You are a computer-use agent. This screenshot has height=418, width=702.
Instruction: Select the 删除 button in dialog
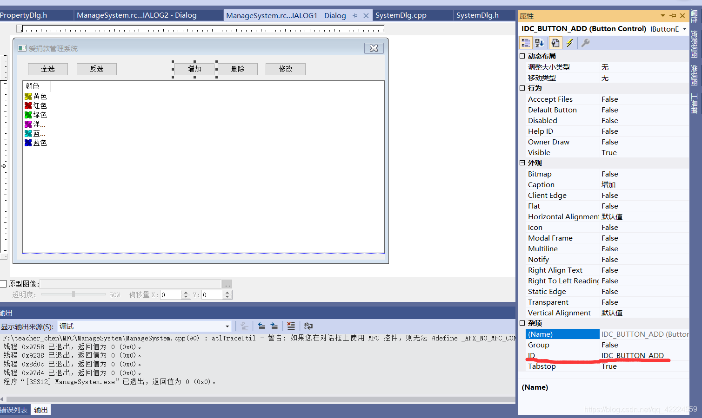[x=238, y=69]
